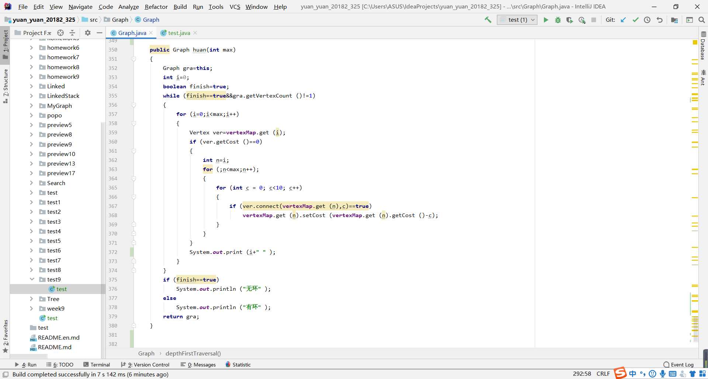The width and height of the screenshot is (708, 379).
Task: Show Git history clock icon
Action: tap(647, 20)
